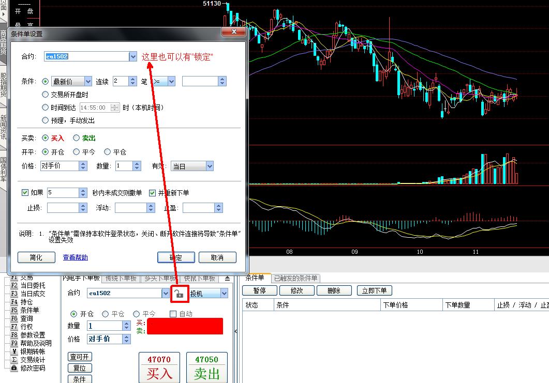The height and width of the screenshot is (383, 549).
Task: Open the 查看帮助 link
Action: 76,257
